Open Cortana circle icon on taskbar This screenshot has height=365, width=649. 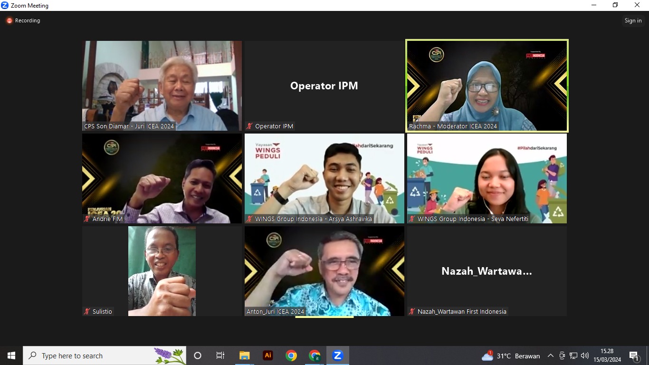click(x=198, y=355)
